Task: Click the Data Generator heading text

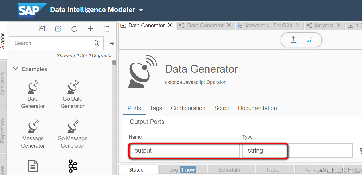Action: (202, 69)
